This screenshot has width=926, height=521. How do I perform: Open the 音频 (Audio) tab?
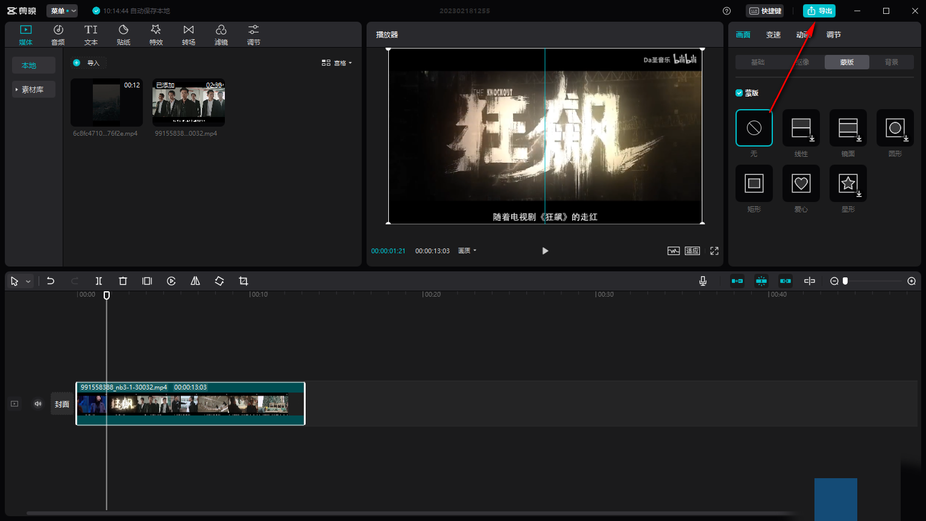(58, 35)
